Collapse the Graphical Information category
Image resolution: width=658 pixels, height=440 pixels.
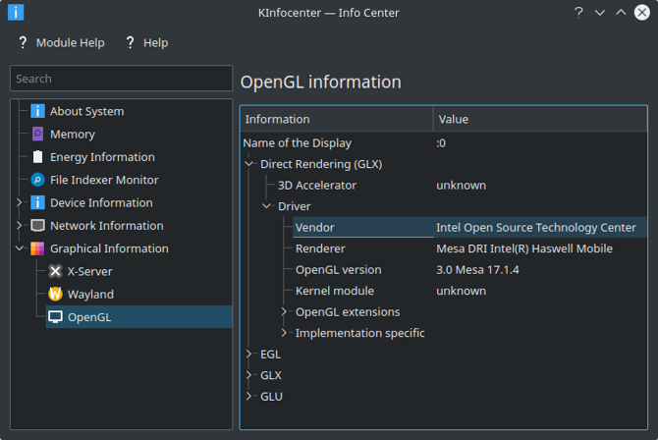click(x=20, y=248)
